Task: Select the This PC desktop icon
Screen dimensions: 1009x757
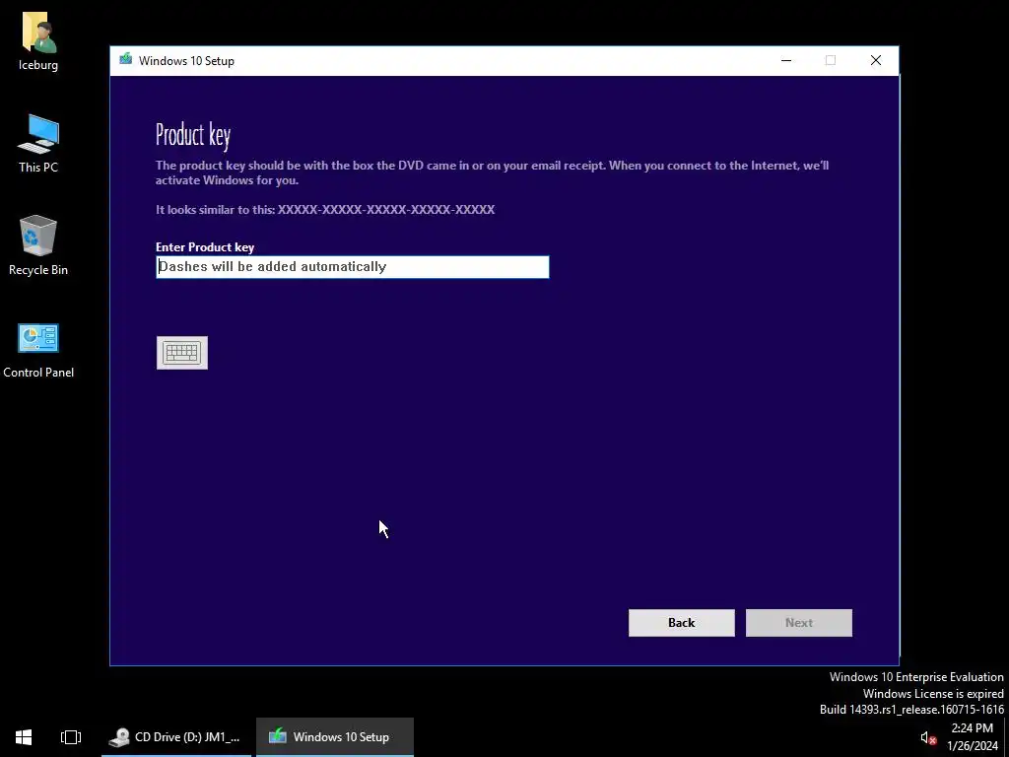Action: pyautogui.click(x=38, y=144)
